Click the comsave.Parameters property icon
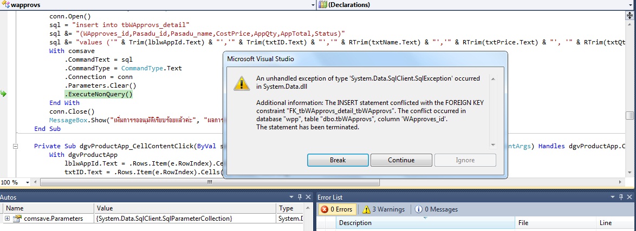636x231 pixels. click(17, 219)
